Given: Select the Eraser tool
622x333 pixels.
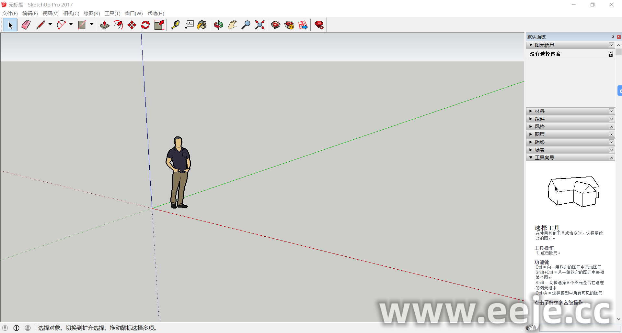Looking at the screenshot, I should tap(26, 25).
